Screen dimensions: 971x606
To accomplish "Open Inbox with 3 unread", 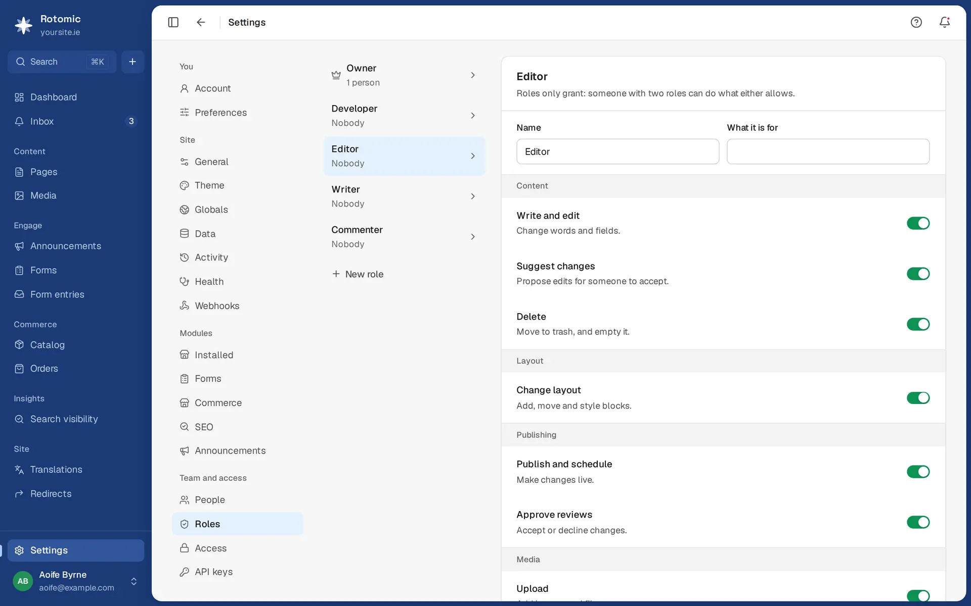I will point(76,121).
